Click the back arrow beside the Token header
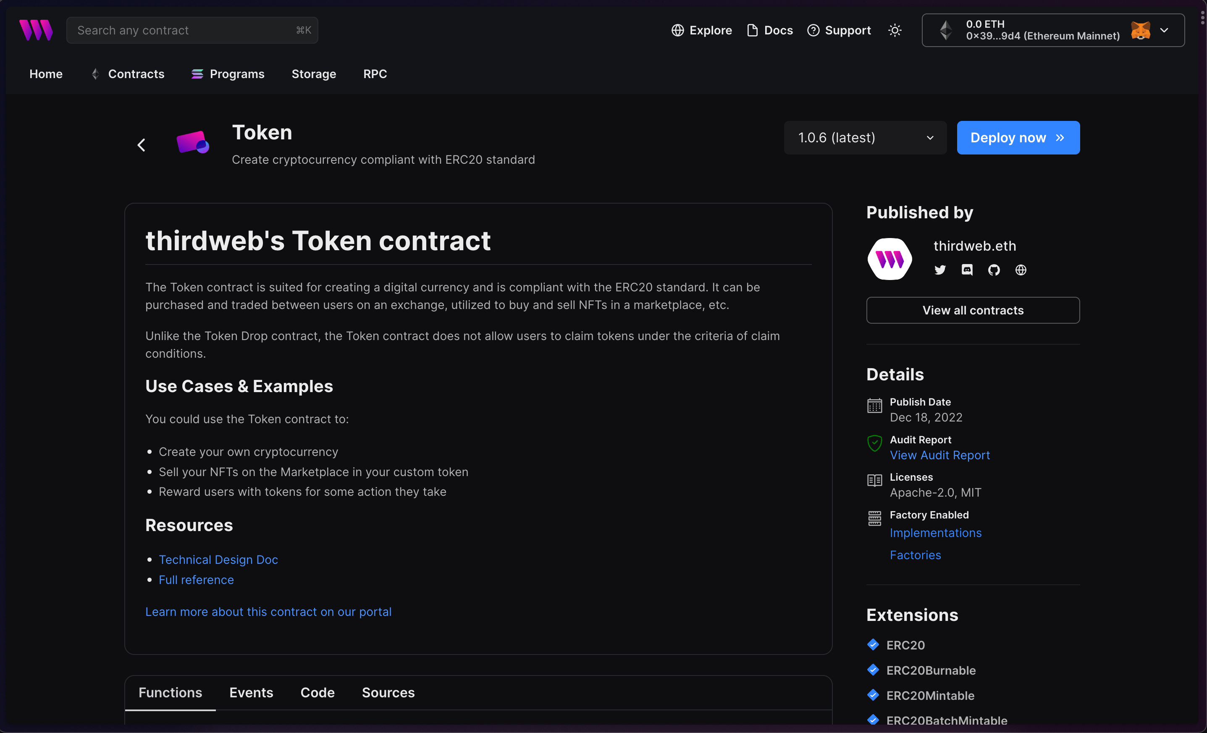Image resolution: width=1207 pixels, height=733 pixels. pyautogui.click(x=142, y=145)
